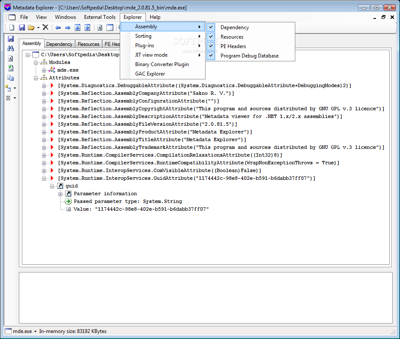Collapse the Modules tree node
The width and height of the screenshot is (400, 339).
pyautogui.click(x=36, y=63)
